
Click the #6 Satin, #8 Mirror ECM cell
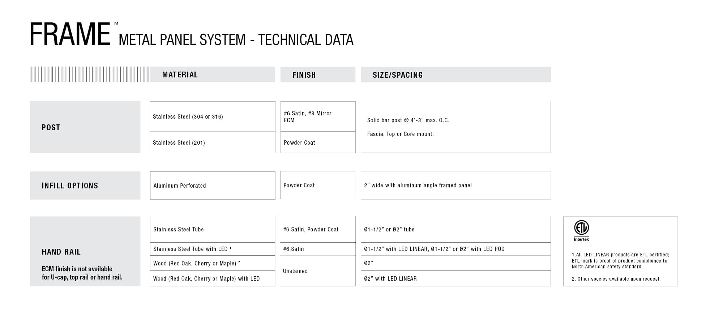click(x=308, y=116)
